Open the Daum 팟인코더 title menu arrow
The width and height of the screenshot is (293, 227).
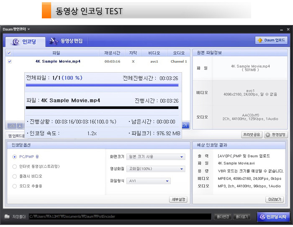click(29, 29)
